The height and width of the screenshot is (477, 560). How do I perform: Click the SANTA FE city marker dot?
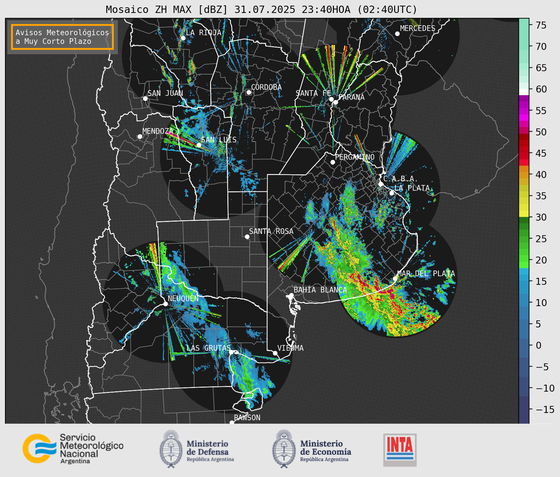click(331, 99)
